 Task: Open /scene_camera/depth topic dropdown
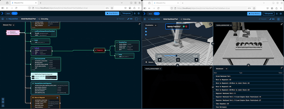tap(153, 69)
